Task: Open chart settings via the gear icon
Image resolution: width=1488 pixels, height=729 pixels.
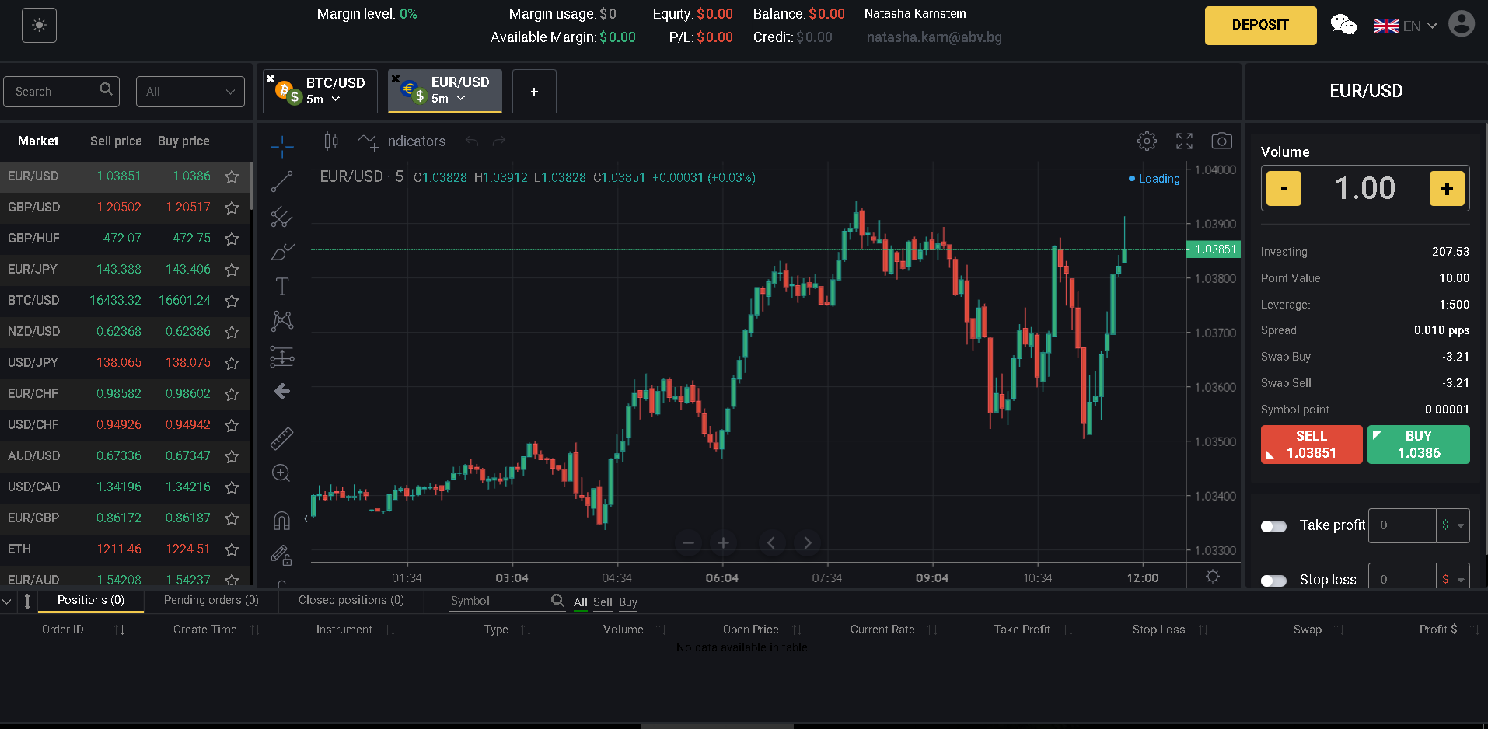Action: [x=1147, y=141]
